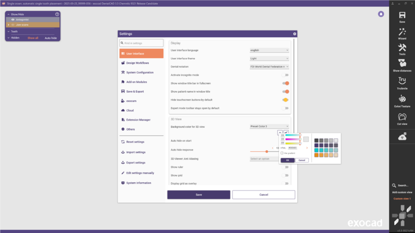Open Show/Hide panel help icon
Screen dimensions: 415x233
[57, 14]
